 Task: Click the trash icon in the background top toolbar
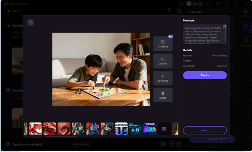(x=179, y=10)
